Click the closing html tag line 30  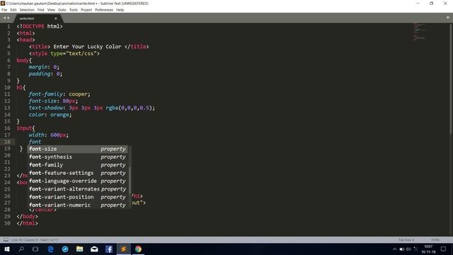click(27, 223)
